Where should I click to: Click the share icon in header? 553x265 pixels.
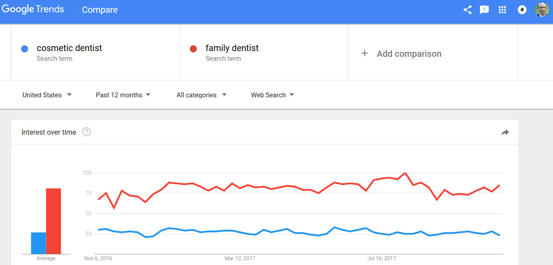click(468, 10)
